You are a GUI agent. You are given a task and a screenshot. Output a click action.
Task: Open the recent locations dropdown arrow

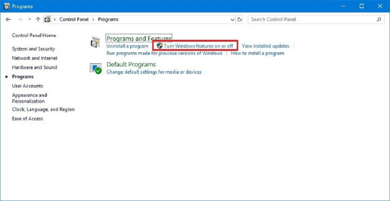point(30,19)
